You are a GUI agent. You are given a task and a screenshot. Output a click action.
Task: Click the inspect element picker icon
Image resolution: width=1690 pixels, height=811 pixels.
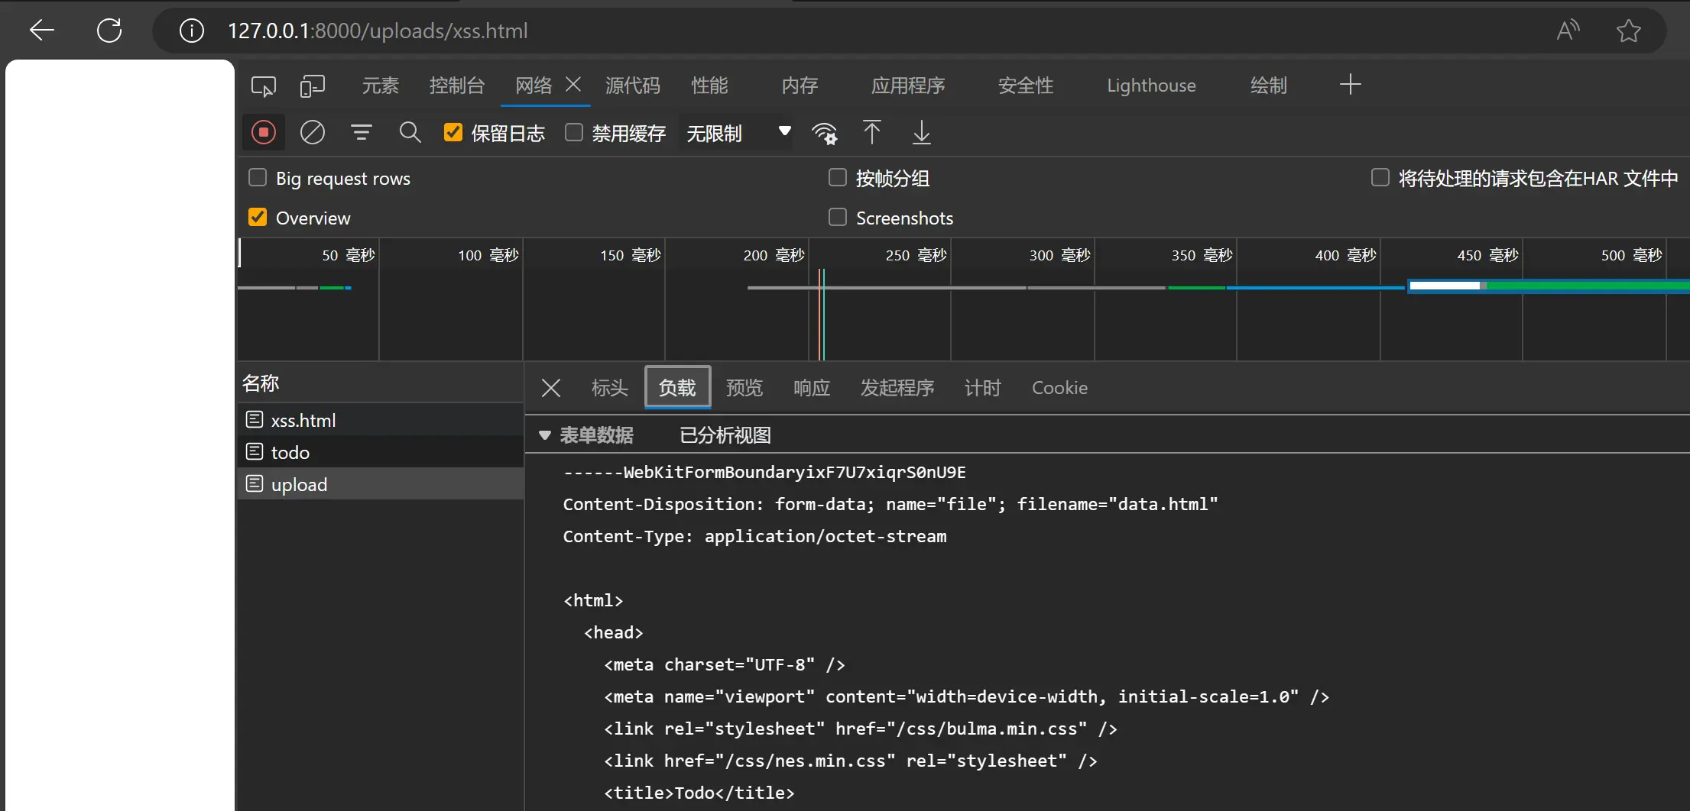[263, 86]
